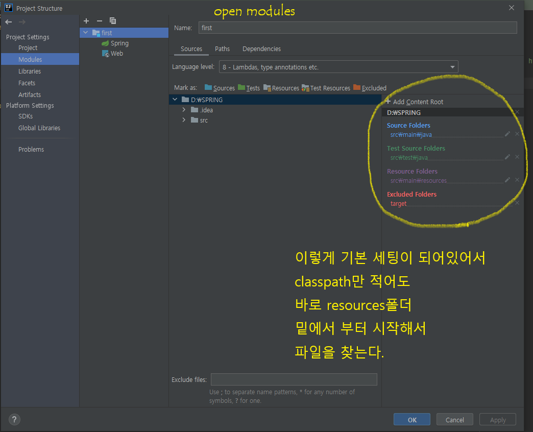Click inside the Exclude files input field
Image resolution: width=533 pixels, height=432 pixels.
pos(294,379)
